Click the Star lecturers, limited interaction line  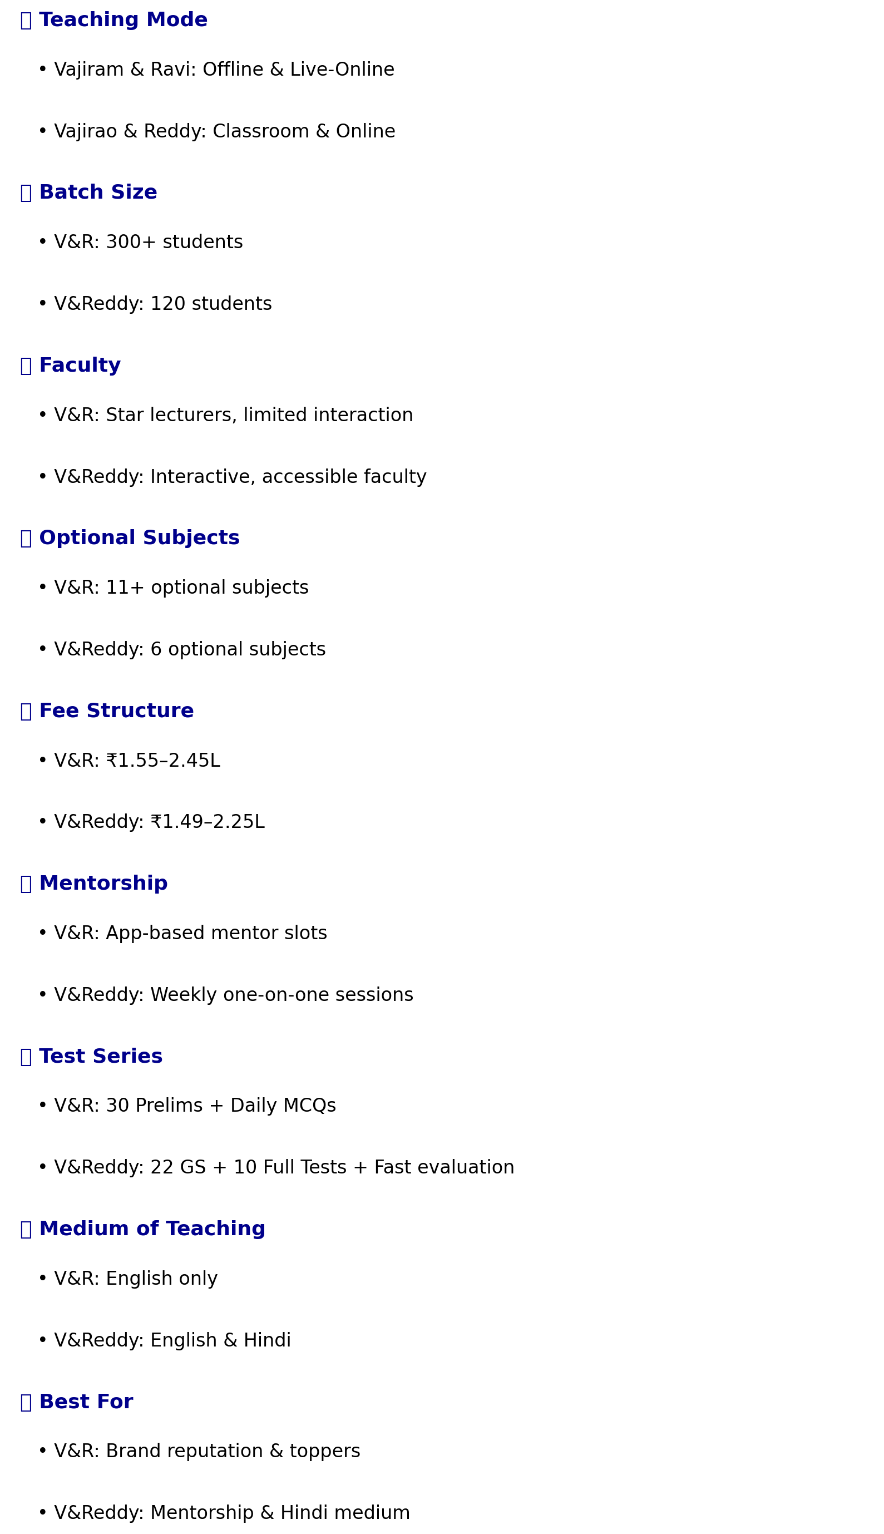pos(225,415)
